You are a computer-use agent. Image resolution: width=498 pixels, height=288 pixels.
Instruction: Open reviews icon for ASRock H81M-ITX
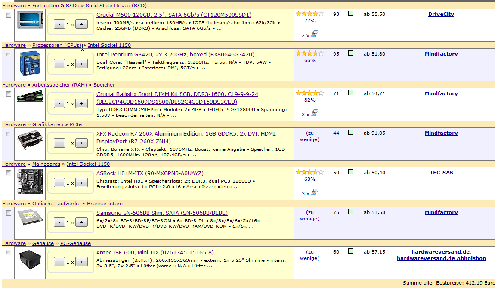coord(315,192)
